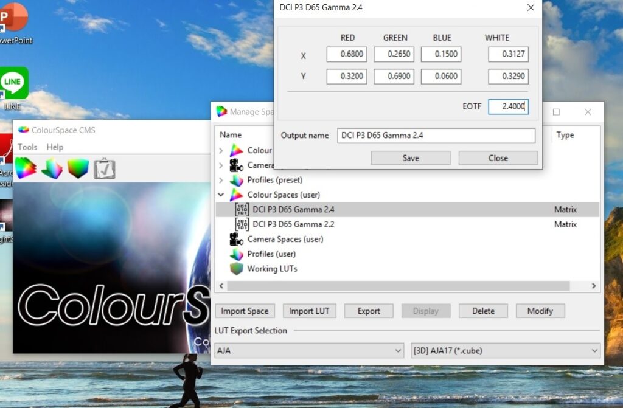This screenshot has width=623, height=408.
Task: Click the Name column header
Action: [231, 135]
